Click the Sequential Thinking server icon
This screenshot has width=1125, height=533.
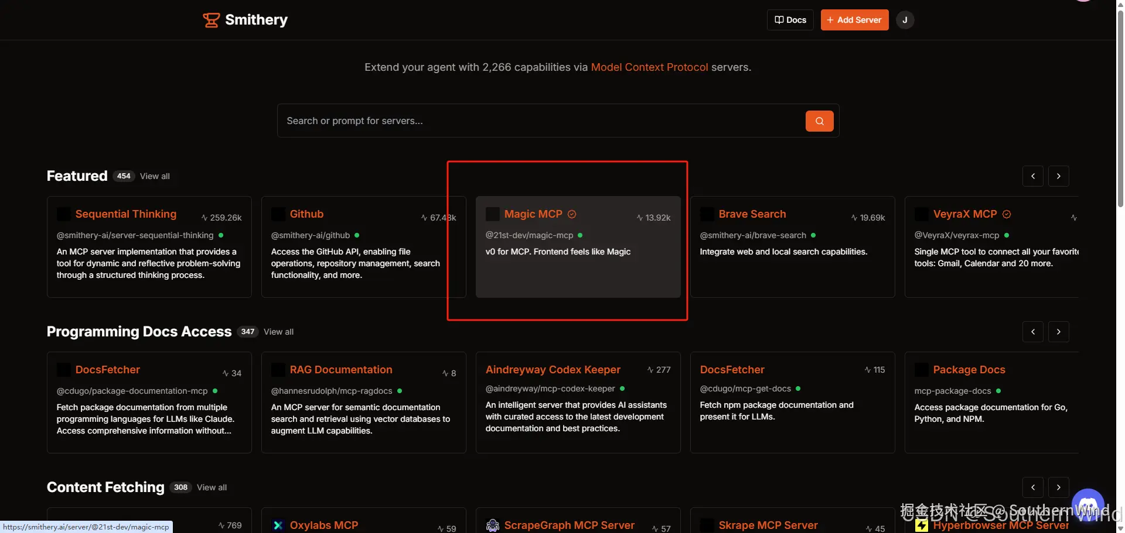(x=63, y=214)
